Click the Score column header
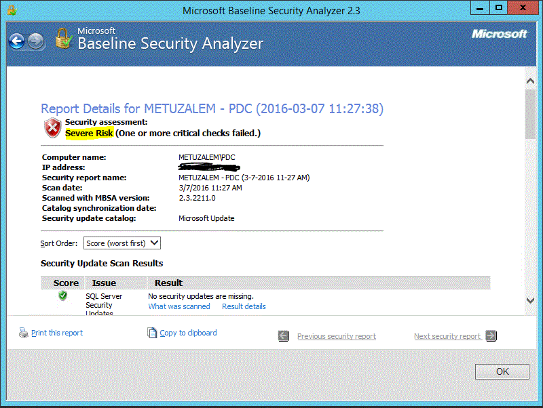 tap(65, 283)
